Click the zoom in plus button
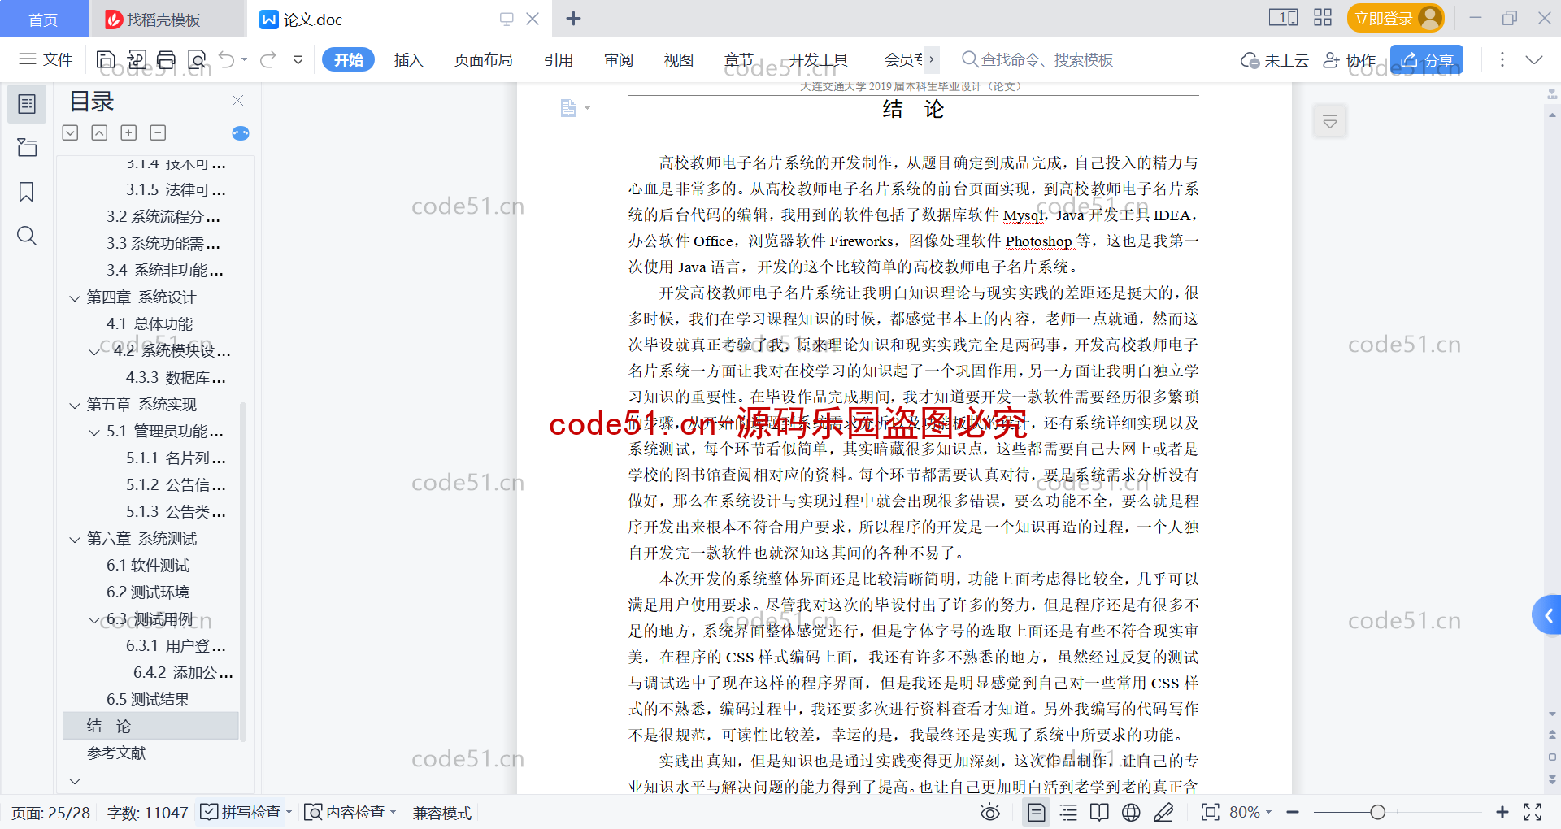This screenshot has height=829, width=1561. tap(1502, 812)
